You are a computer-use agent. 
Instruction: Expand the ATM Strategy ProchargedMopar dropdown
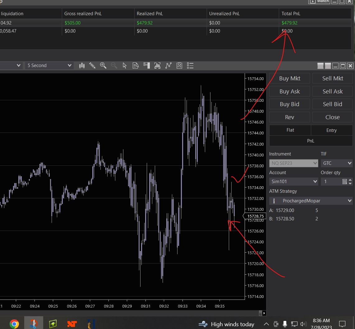(x=311, y=201)
